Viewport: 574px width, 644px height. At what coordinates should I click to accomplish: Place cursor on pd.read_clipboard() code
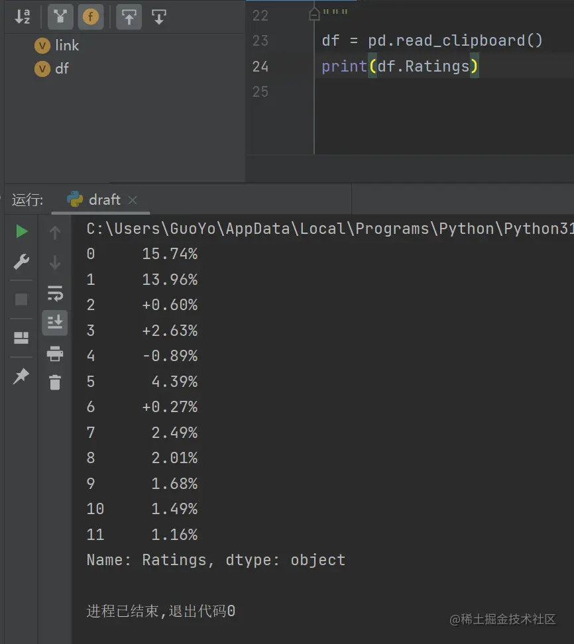[455, 40]
